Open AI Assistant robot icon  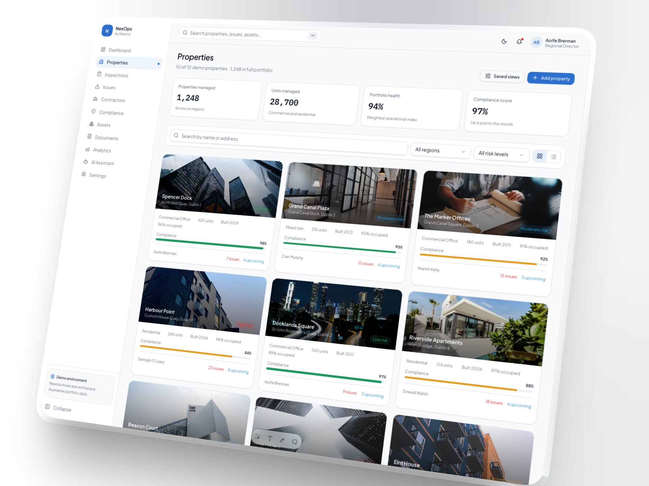[x=86, y=162]
